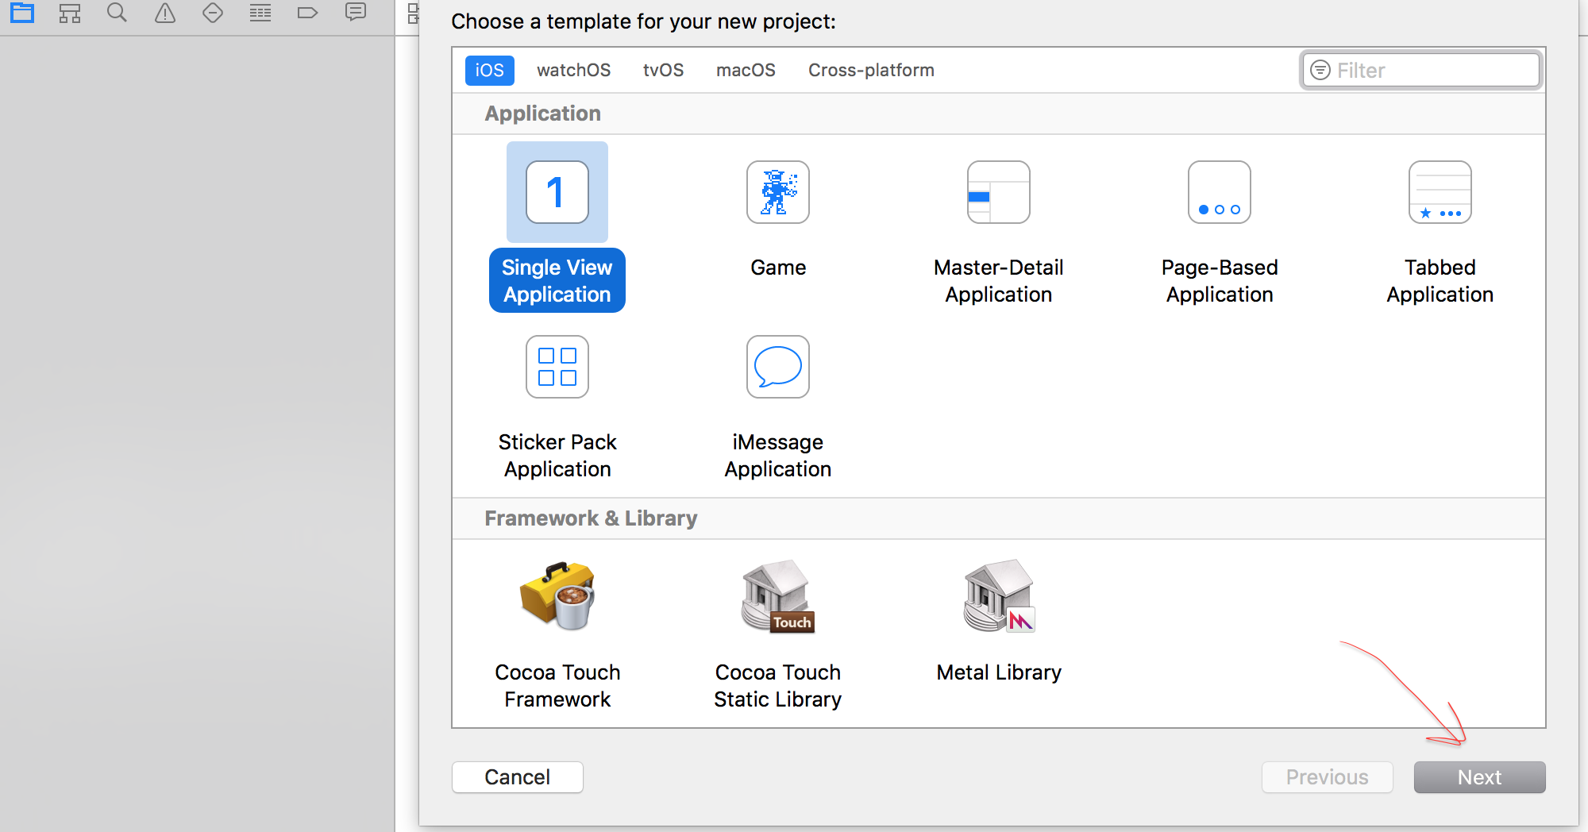Open the Project navigator folder icon
The image size is (1588, 832).
[22, 13]
